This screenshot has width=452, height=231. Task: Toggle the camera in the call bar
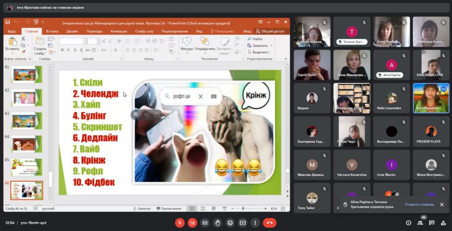click(x=192, y=223)
